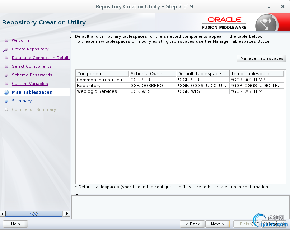Click the Manage Tablespaces button

261,58
